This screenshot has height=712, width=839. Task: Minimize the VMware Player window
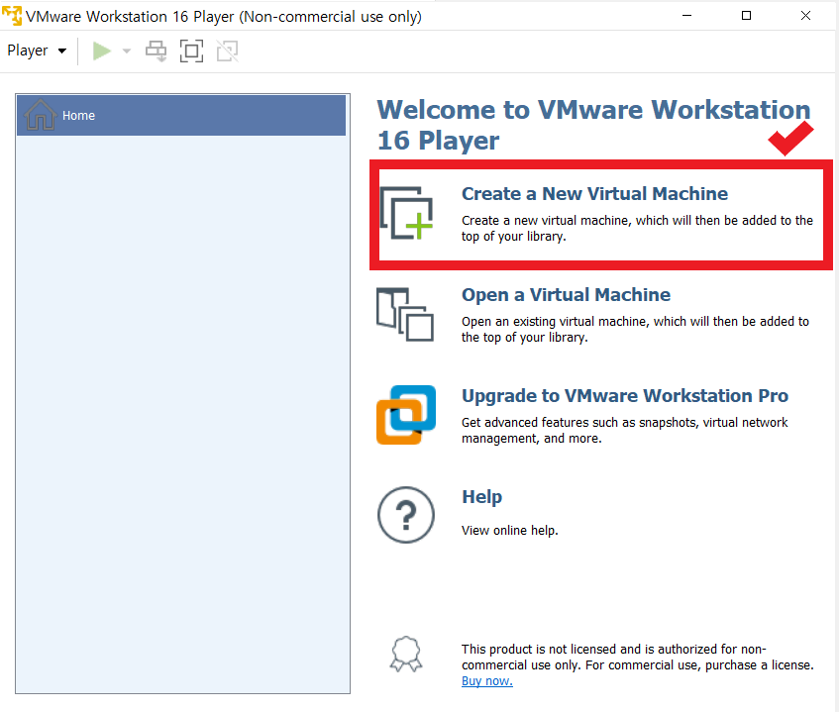pyautogui.click(x=687, y=16)
